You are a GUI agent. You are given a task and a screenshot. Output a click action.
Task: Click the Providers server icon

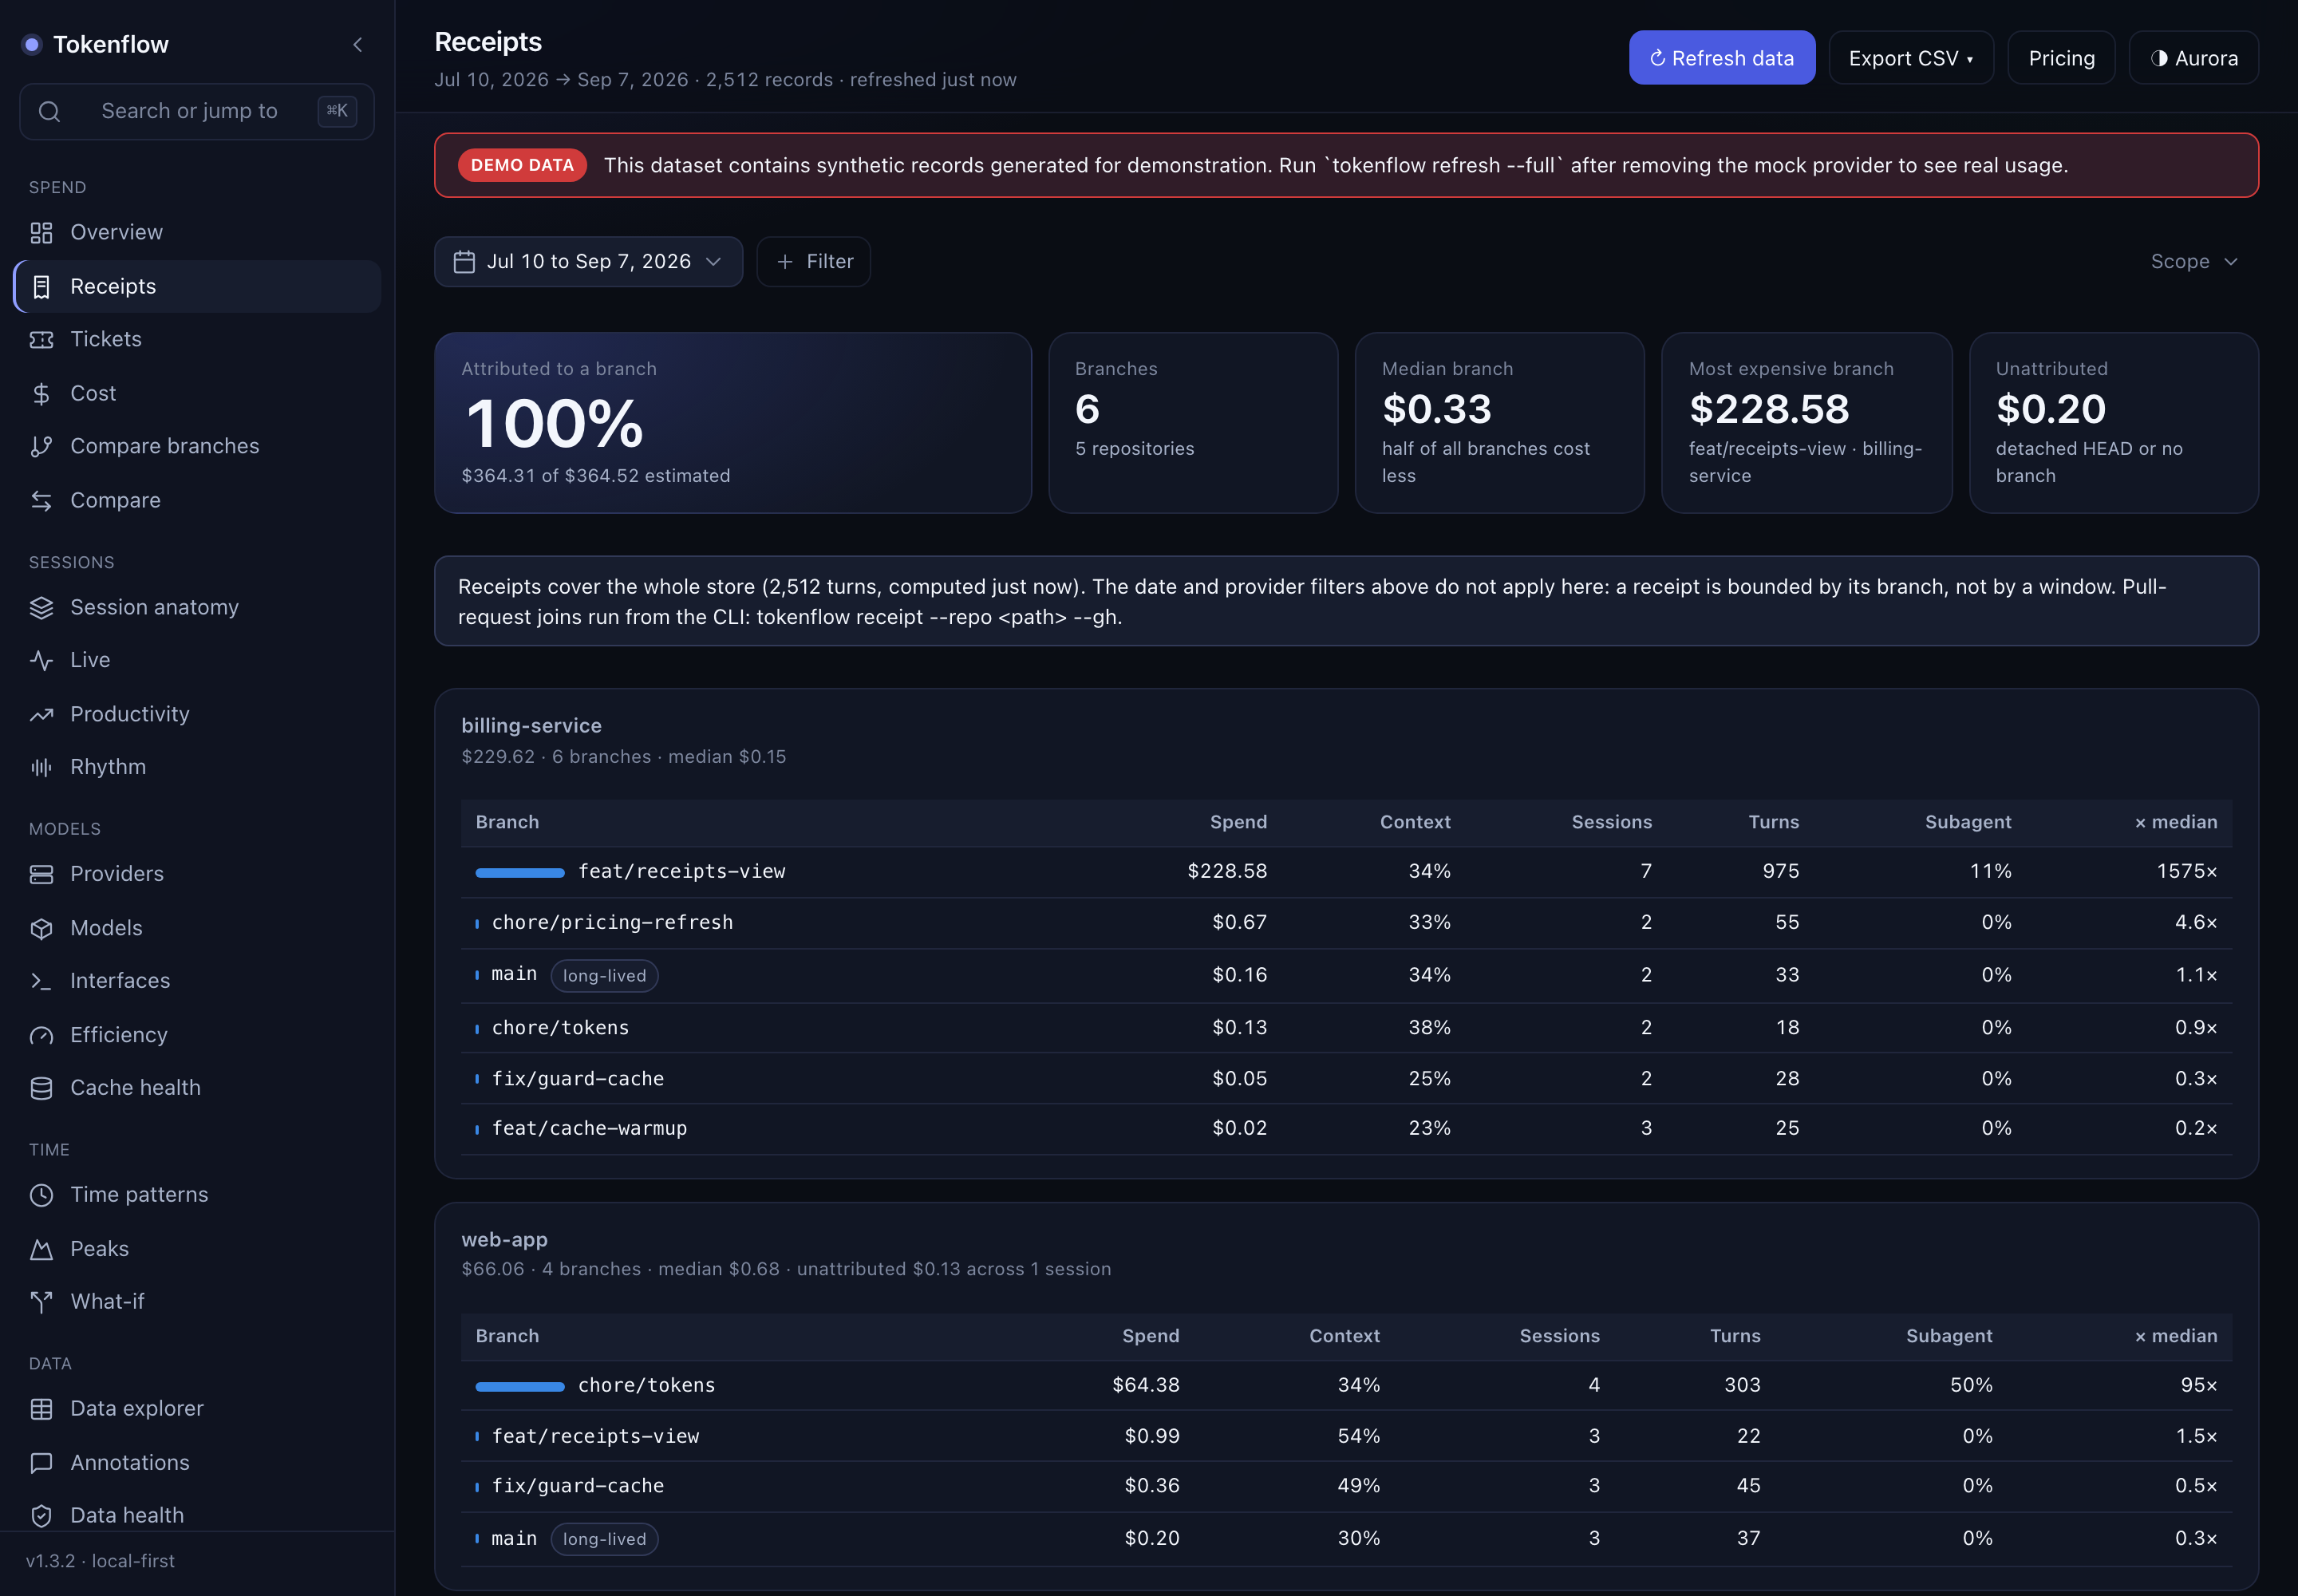pos(41,875)
